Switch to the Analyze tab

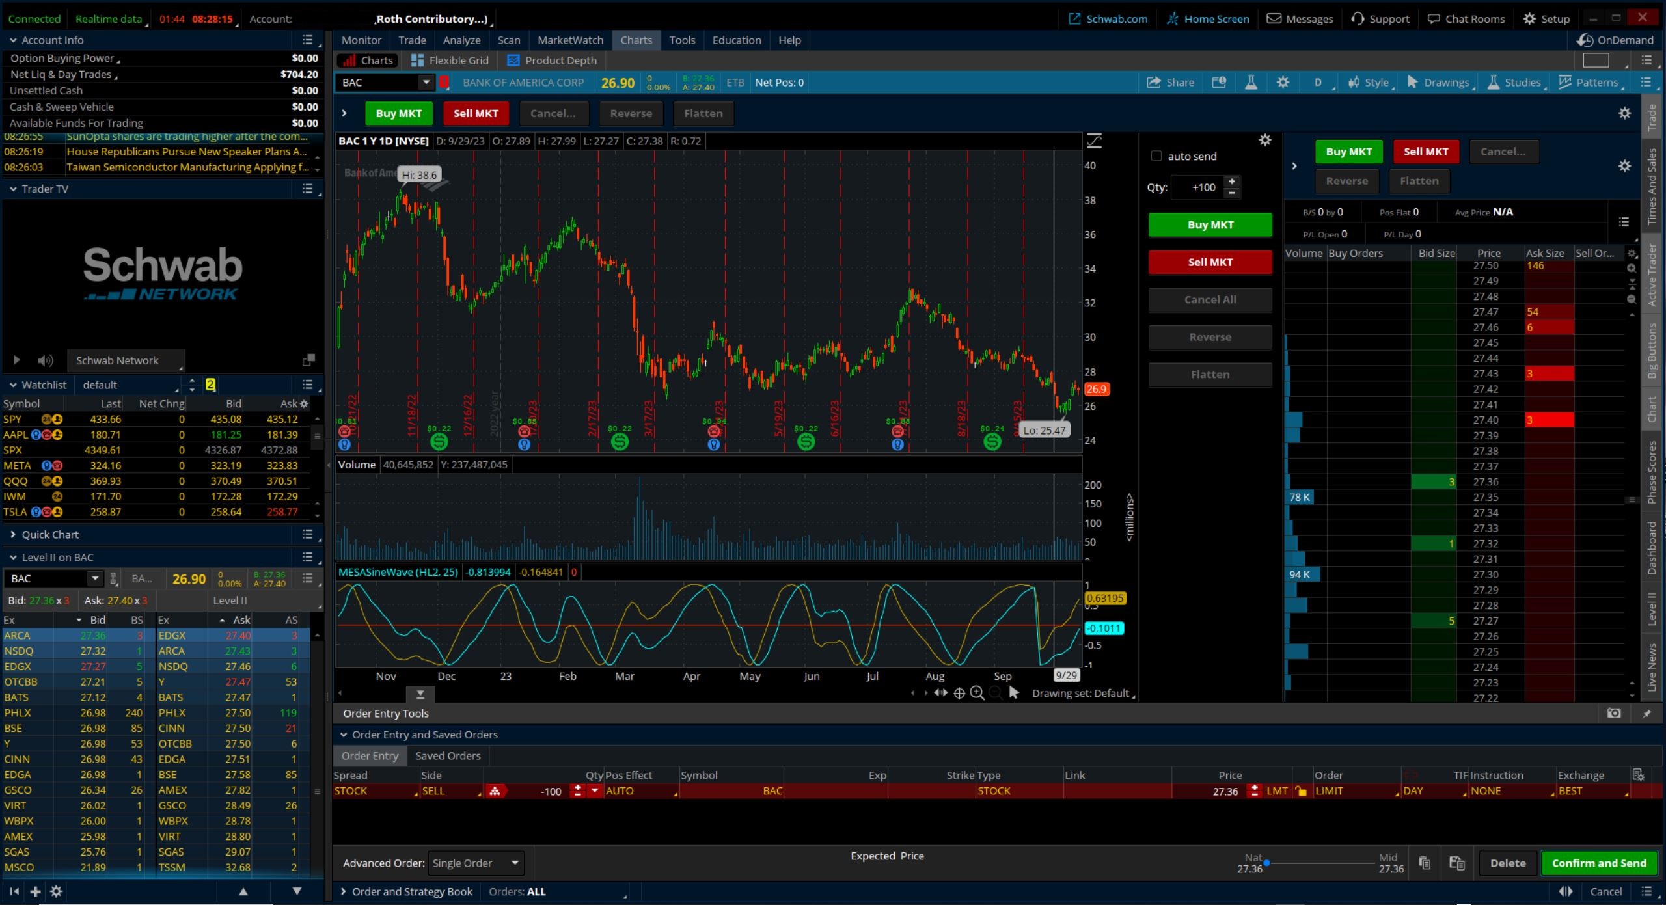tap(461, 40)
